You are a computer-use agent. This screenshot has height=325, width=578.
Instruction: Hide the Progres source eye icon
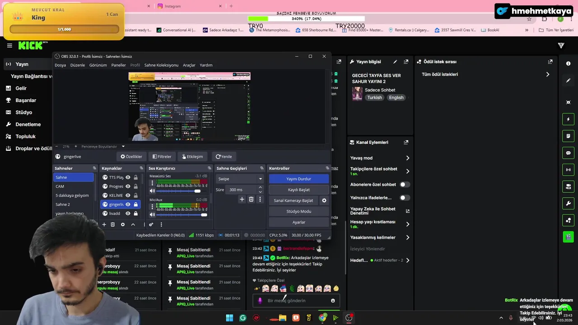pos(128,186)
